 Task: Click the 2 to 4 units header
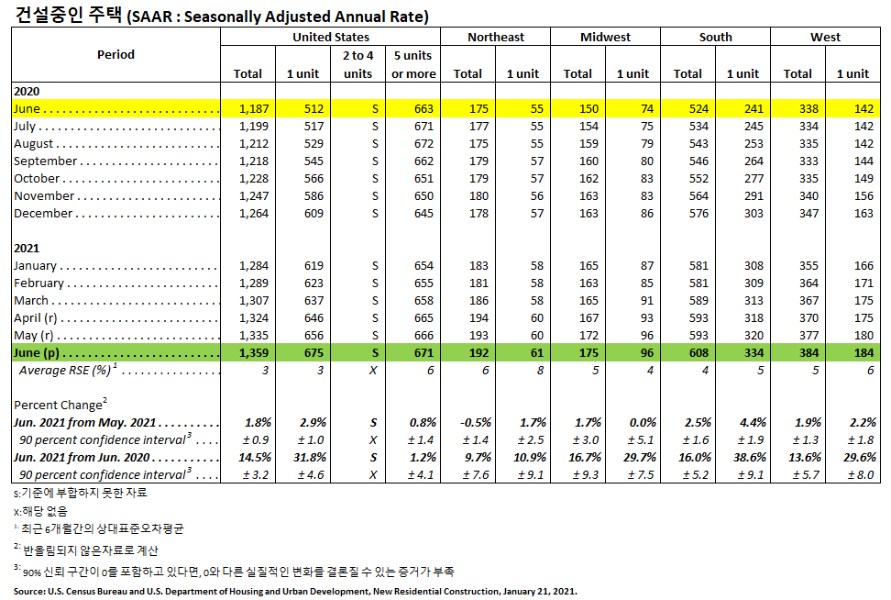click(357, 64)
